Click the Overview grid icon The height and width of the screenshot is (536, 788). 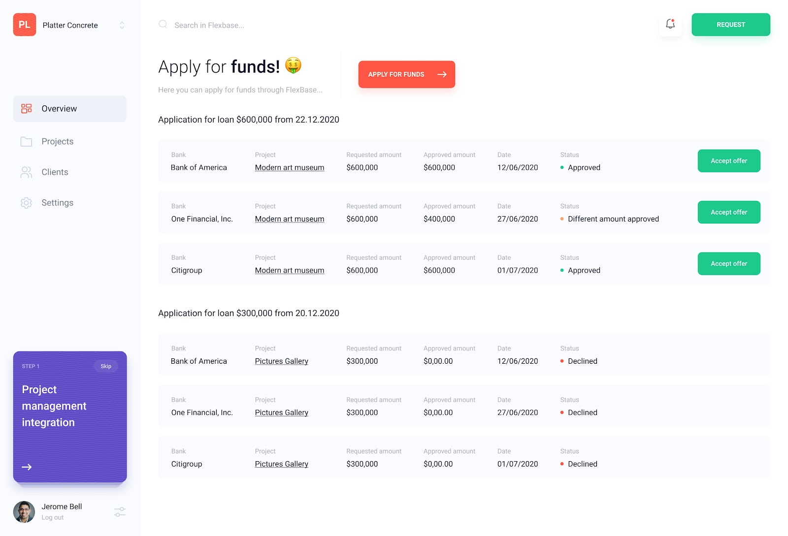27,109
